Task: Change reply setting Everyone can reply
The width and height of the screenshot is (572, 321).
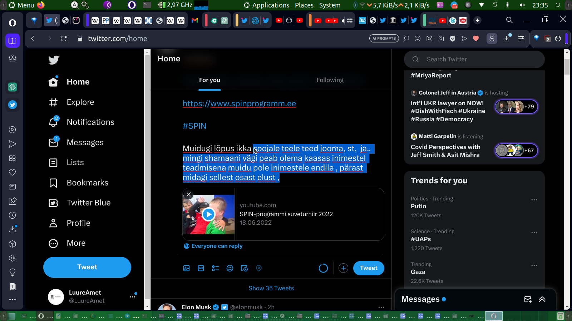Action: [x=213, y=246]
